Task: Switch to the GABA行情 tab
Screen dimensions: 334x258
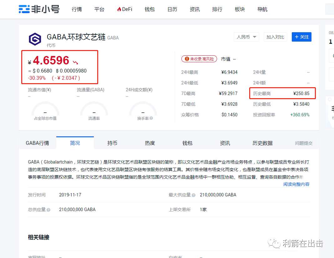Action: (38, 143)
